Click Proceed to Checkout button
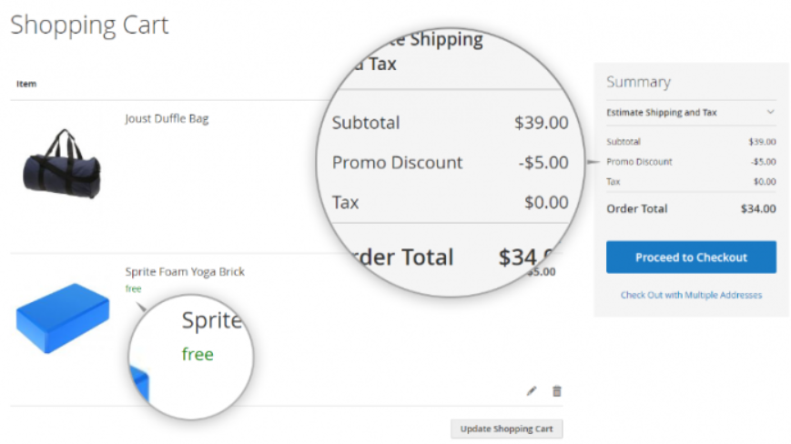 tap(691, 257)
